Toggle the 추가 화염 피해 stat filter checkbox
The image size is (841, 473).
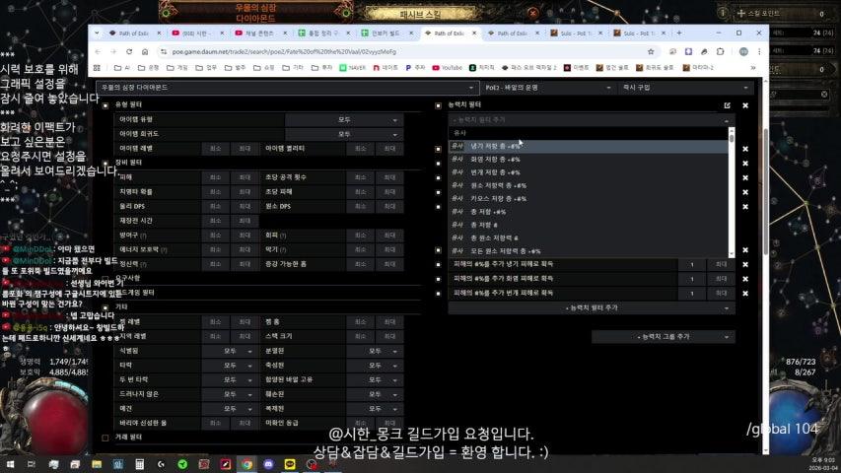(438, 279)
